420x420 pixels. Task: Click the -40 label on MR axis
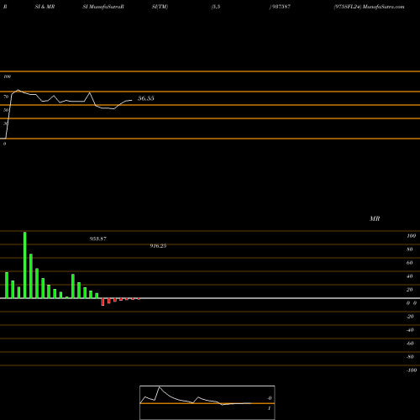[x=410, y=330]
